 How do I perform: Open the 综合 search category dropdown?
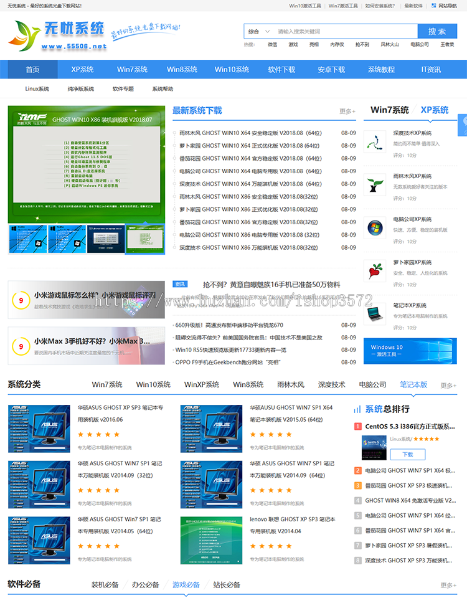(259, 32)
